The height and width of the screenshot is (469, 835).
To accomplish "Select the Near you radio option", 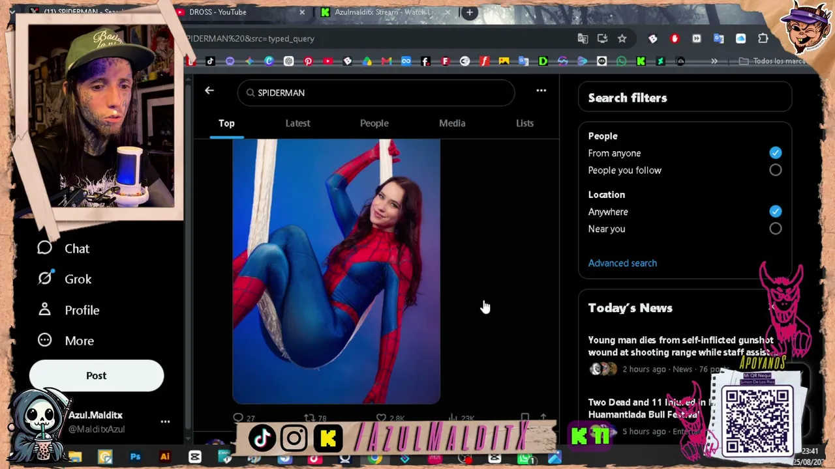I will pos(775,229).
